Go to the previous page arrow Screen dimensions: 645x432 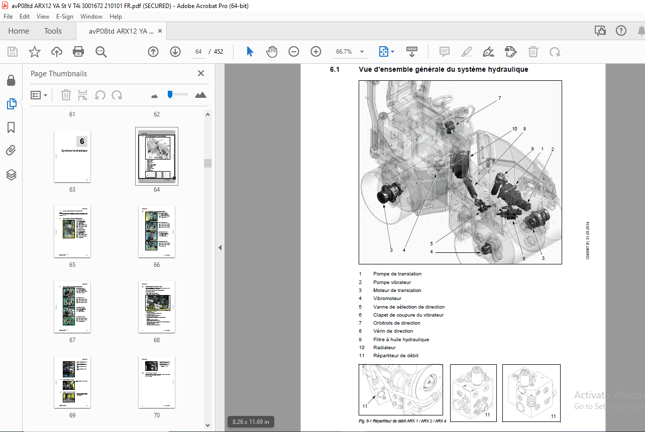click(153, 52)
